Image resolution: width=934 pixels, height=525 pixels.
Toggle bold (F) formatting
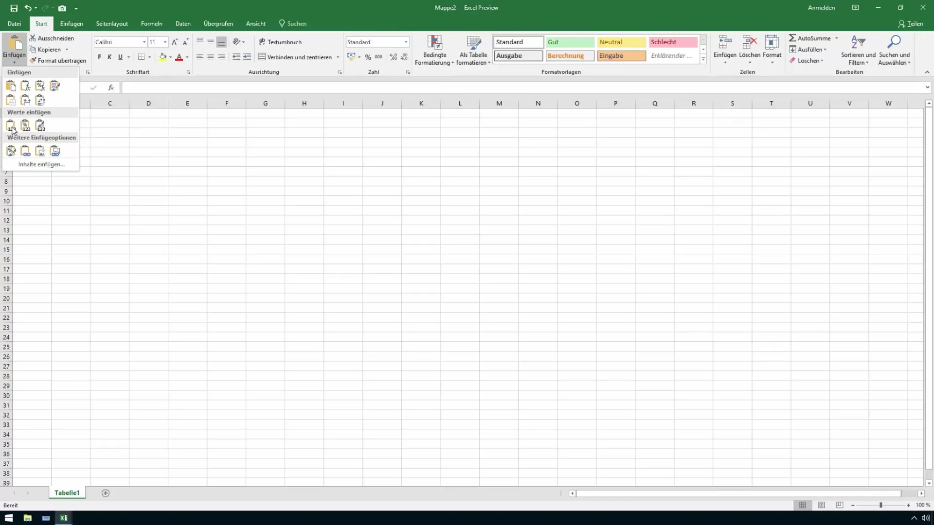tap(99, 57)
